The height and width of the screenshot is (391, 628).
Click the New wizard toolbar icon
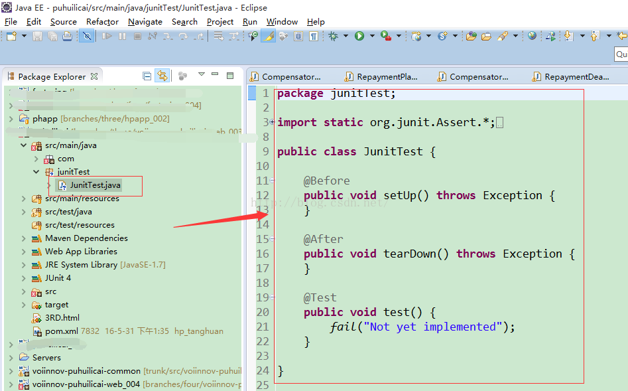(x=12, y=36)
